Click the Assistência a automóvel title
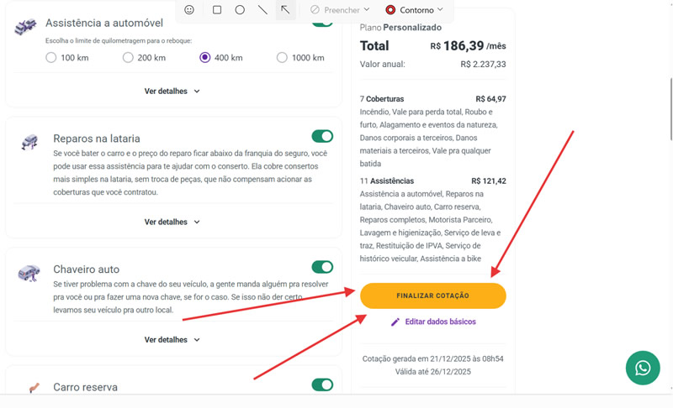Image resolution: width=673 pixels, height=408 pixels. pos(104,23)
